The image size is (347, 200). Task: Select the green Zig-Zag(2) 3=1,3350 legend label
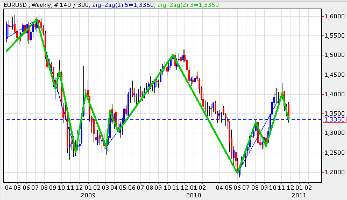[188, 5]
